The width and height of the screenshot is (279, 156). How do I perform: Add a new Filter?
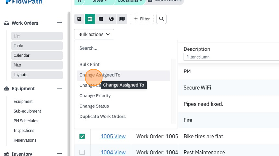click(142, 19)
